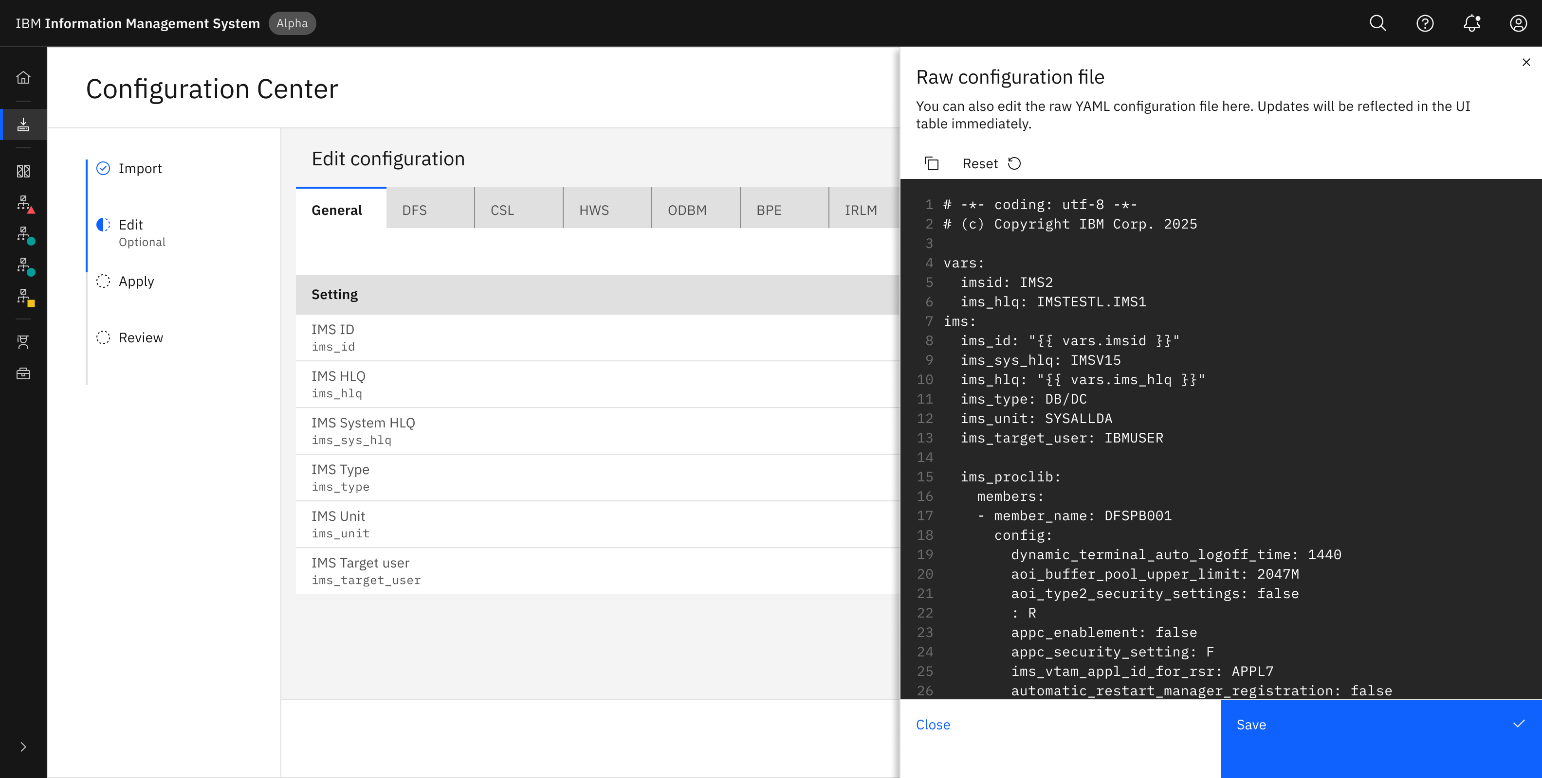Select the General tab

(x=341, y=208)
